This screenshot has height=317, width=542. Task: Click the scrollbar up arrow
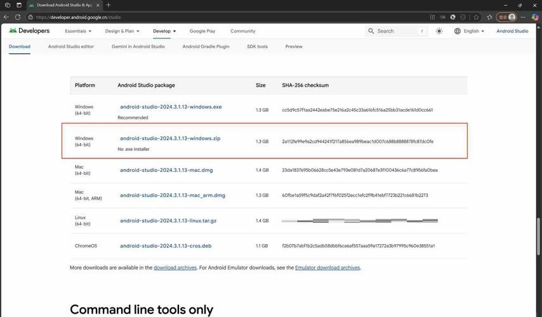538,26
